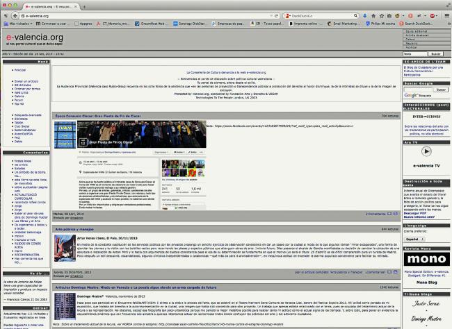452x329 pixels.
Task: Open the Español language dropdown
Action: (415, 239)
